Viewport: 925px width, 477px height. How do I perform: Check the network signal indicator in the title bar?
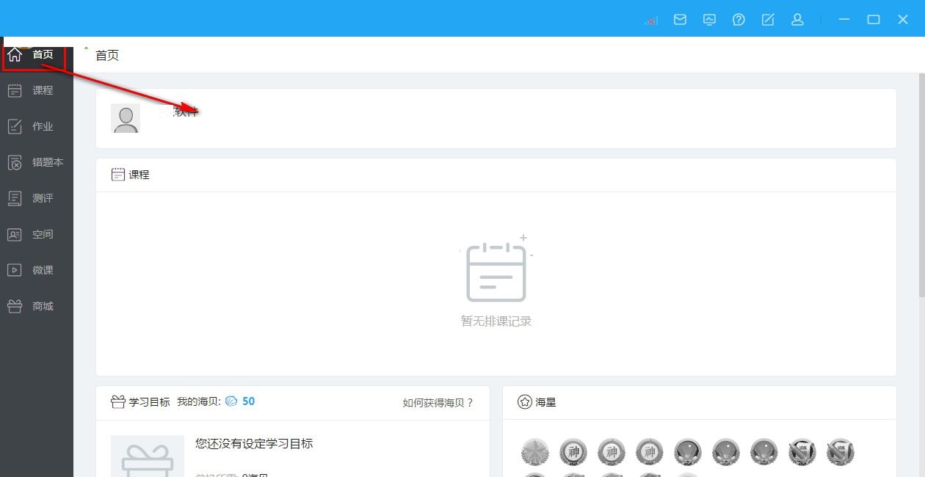click(650, 20)
